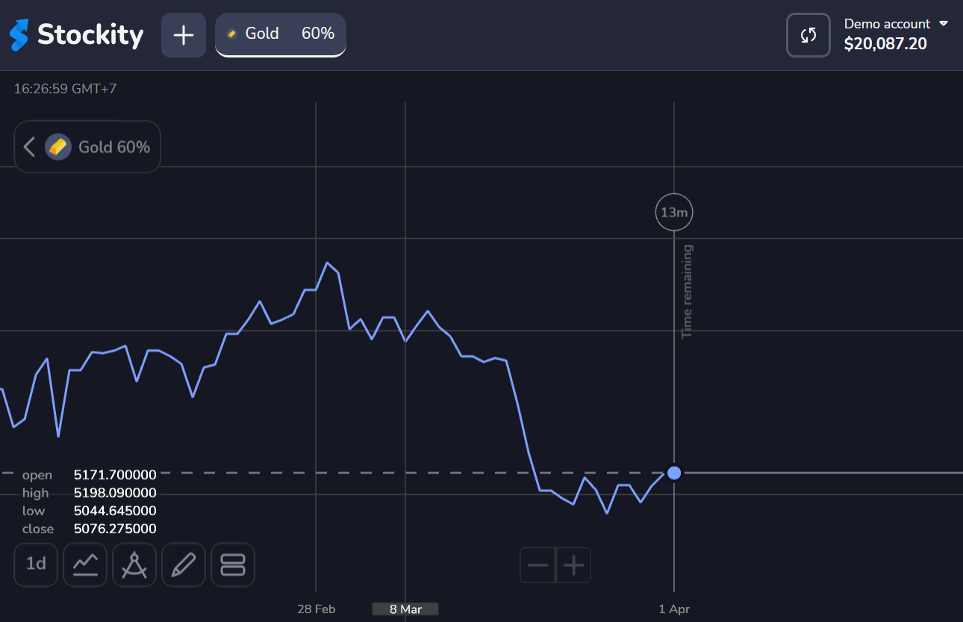The image size is (963, 622).
Task: Select the pencil drawing tool
Action: click(x=184, y=565)
